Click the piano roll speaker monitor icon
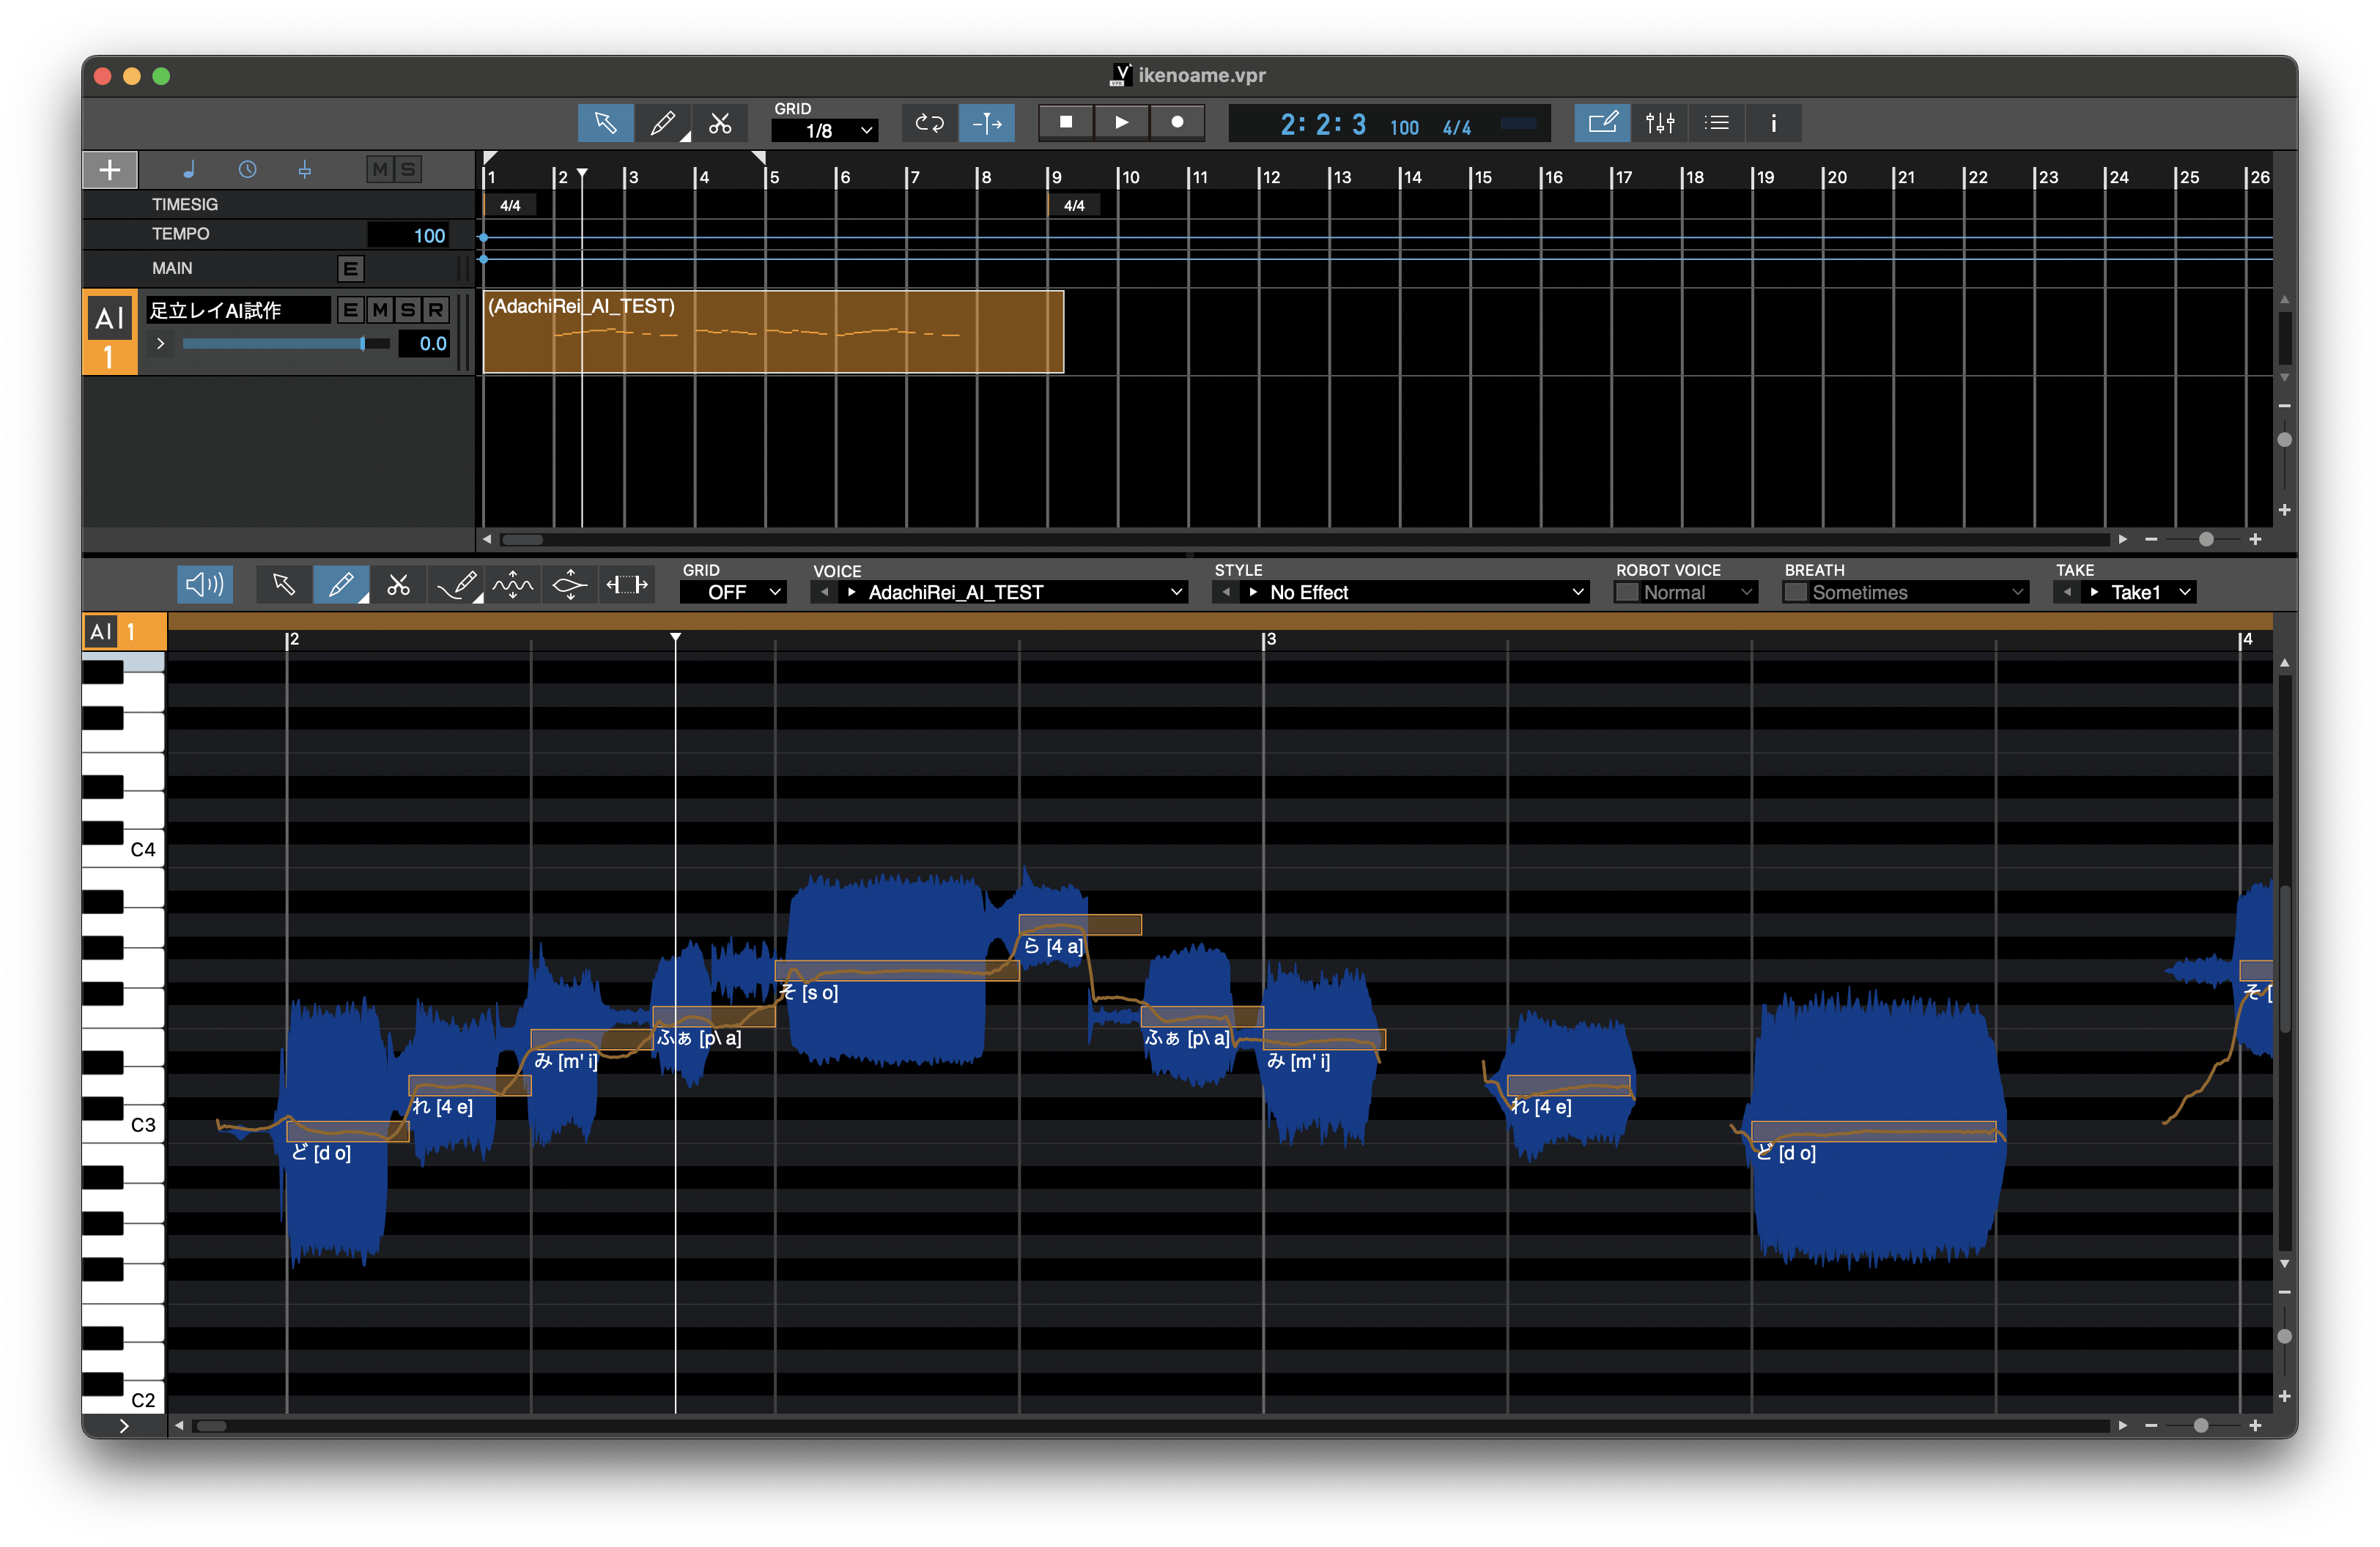The width and height of the screenshot is (2380, 1547). point(205,585)
